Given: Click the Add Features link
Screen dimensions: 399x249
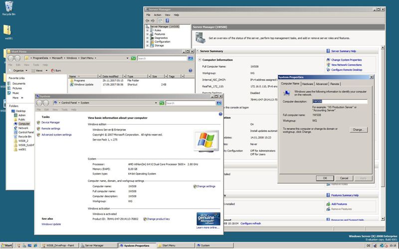Looking at the screenshot, I should 339,204.
